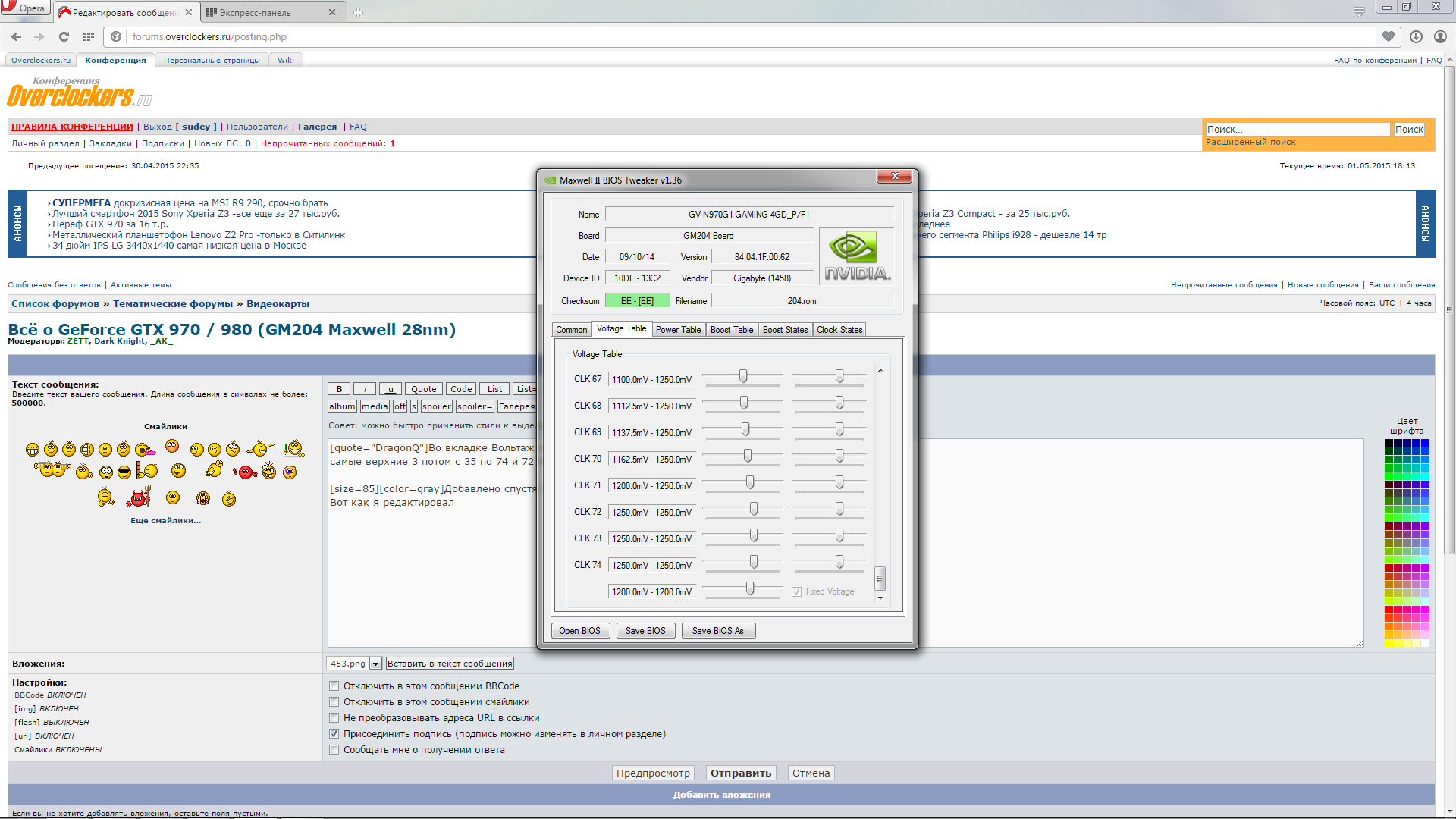The image size is (1456, 819).
Task: Toggle the Fixed Voltage checkbox
Action: 796,591
